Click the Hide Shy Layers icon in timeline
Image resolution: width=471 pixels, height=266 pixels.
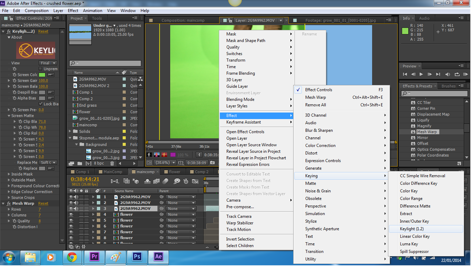147,181
